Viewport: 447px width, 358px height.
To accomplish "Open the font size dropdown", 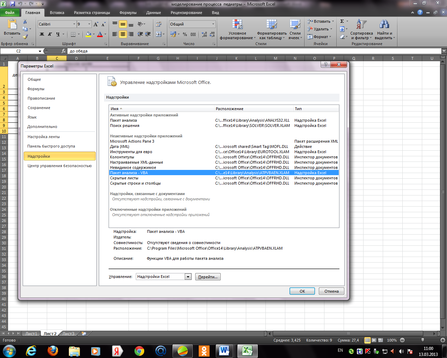I will pyautogui.click(x=89, y=24).
